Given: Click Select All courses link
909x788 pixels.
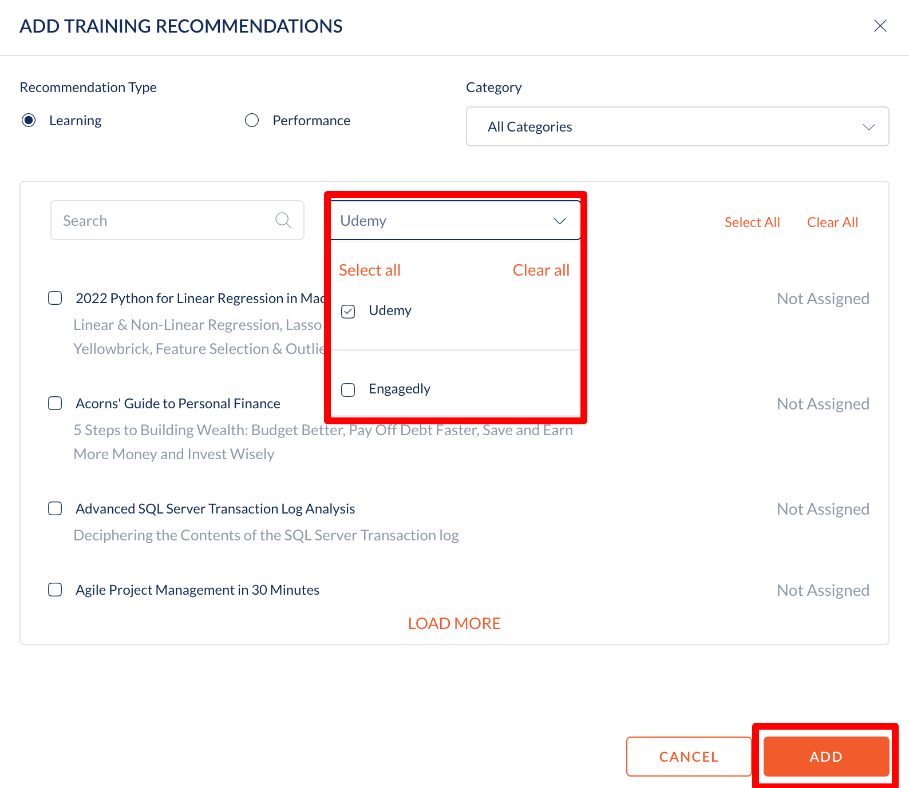Looking at the screenshot, I should click(752, 222).
